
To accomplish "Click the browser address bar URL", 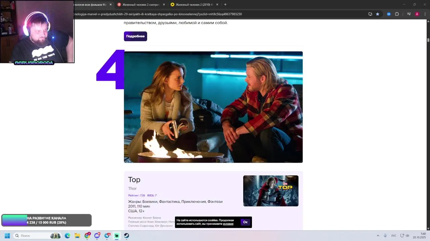I will point(158,14).
